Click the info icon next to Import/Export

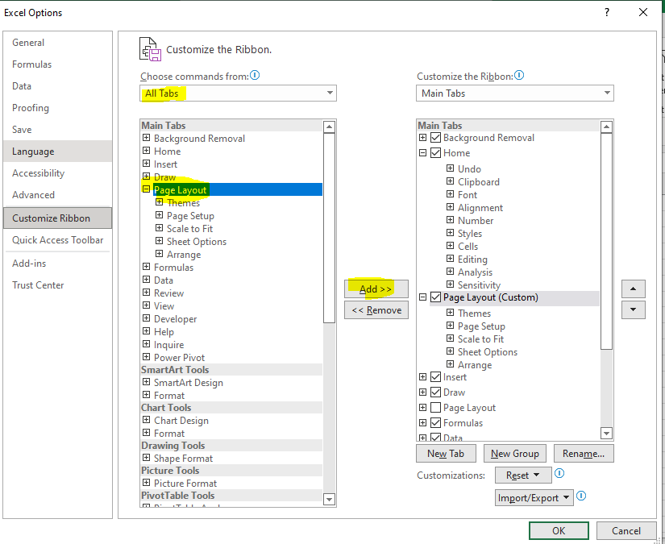pos(581,496)
